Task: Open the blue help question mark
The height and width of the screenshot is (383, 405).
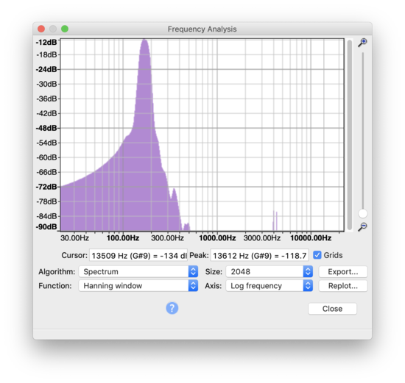Action: click(172, 308)
